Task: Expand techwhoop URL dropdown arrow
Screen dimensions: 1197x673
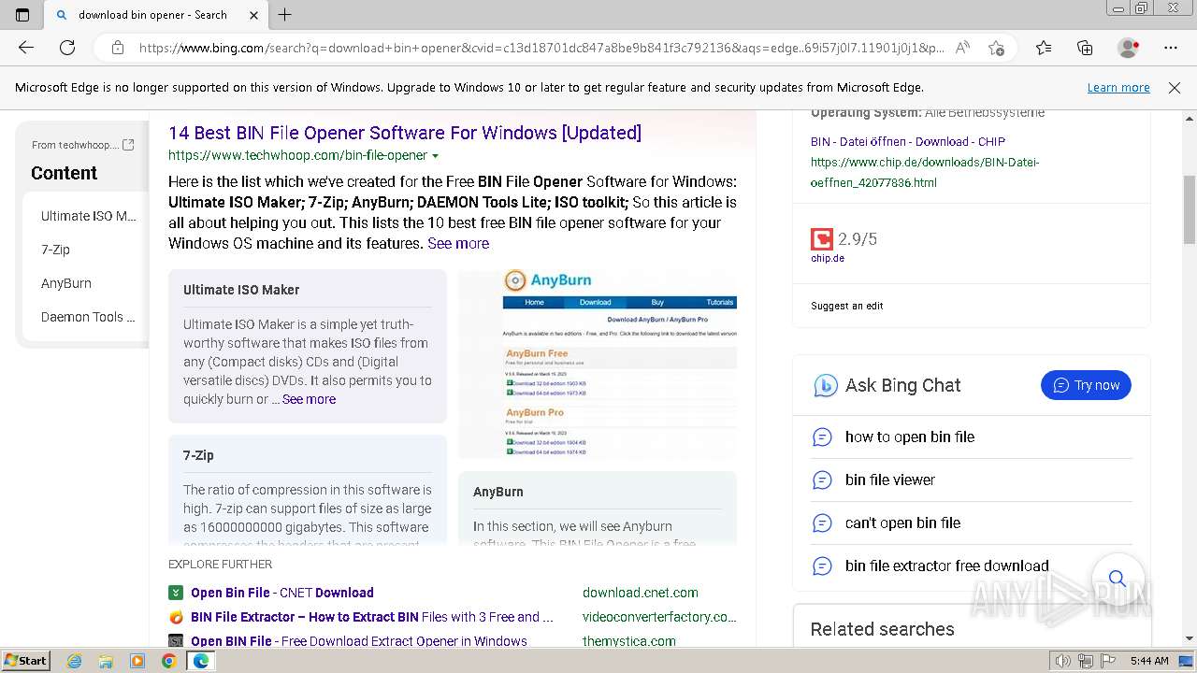Action: pos(436,156)
